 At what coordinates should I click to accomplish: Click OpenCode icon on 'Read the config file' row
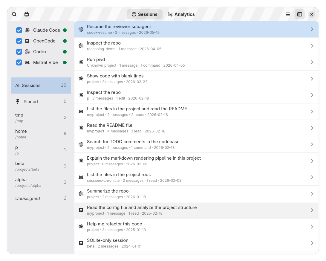click(81, 210)
